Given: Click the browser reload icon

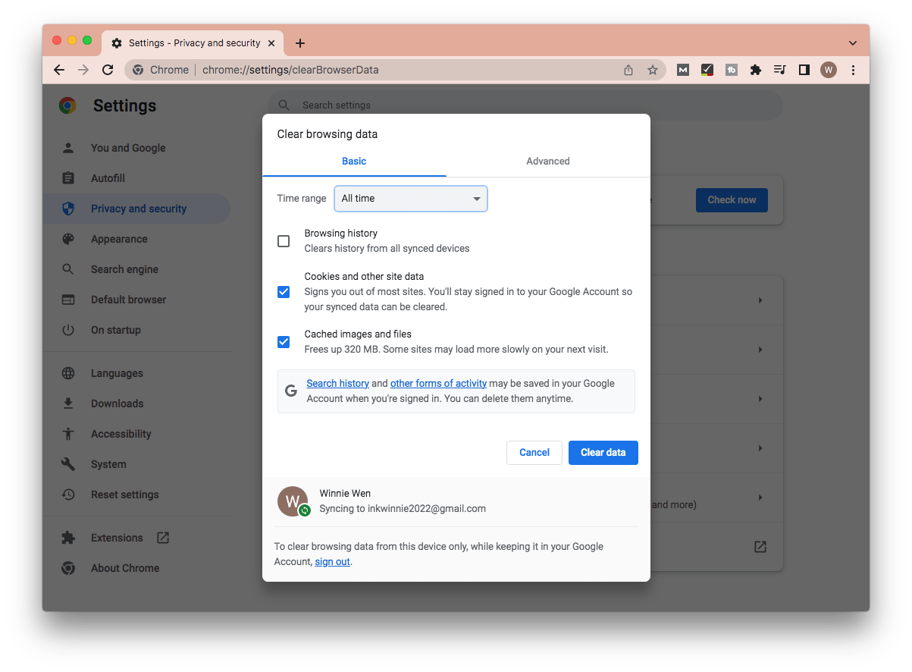Looking at the screenshot, I should click(108, 70).
